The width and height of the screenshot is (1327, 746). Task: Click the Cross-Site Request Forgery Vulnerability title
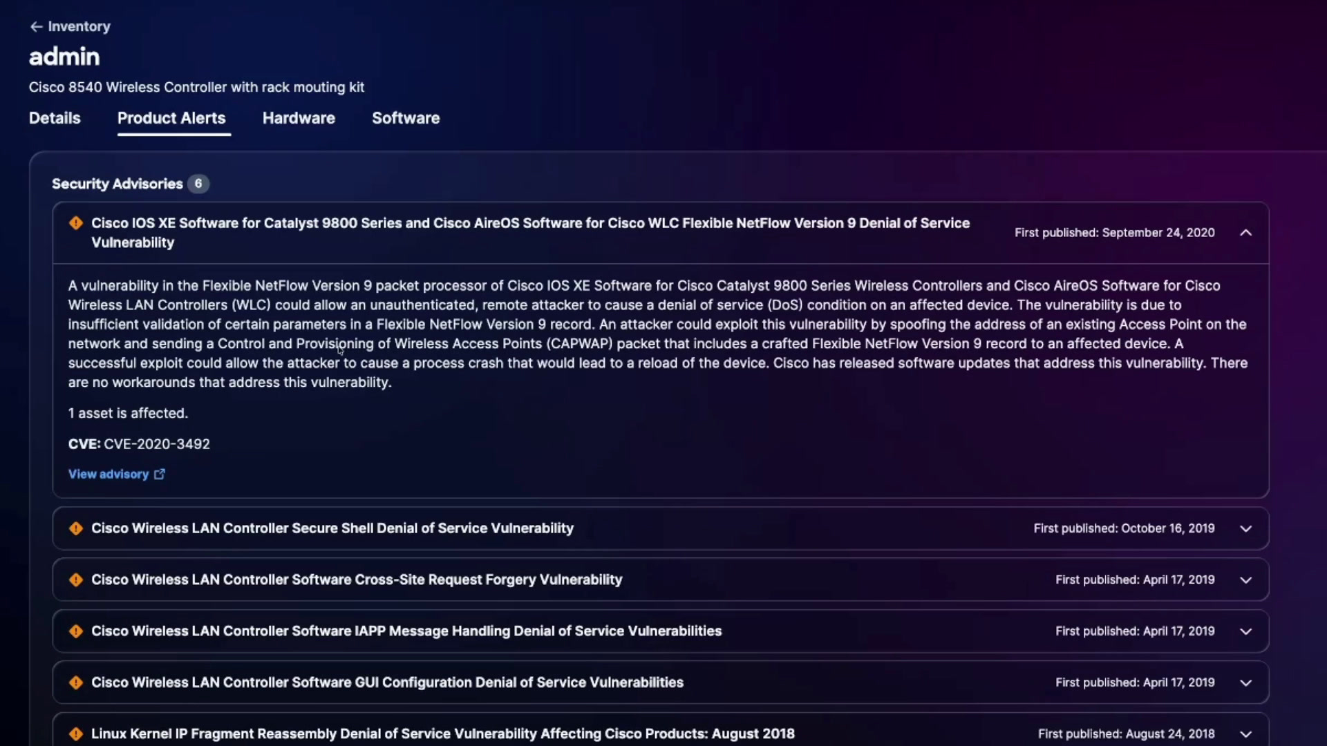(357, 580)
